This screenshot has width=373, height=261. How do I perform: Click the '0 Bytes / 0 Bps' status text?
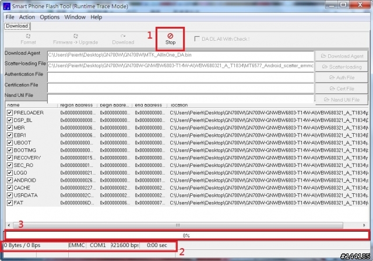[22, 245]
